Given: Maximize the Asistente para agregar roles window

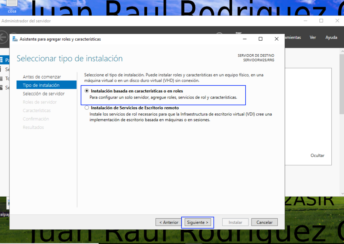Looking at the screenshot, I should 260,39.
